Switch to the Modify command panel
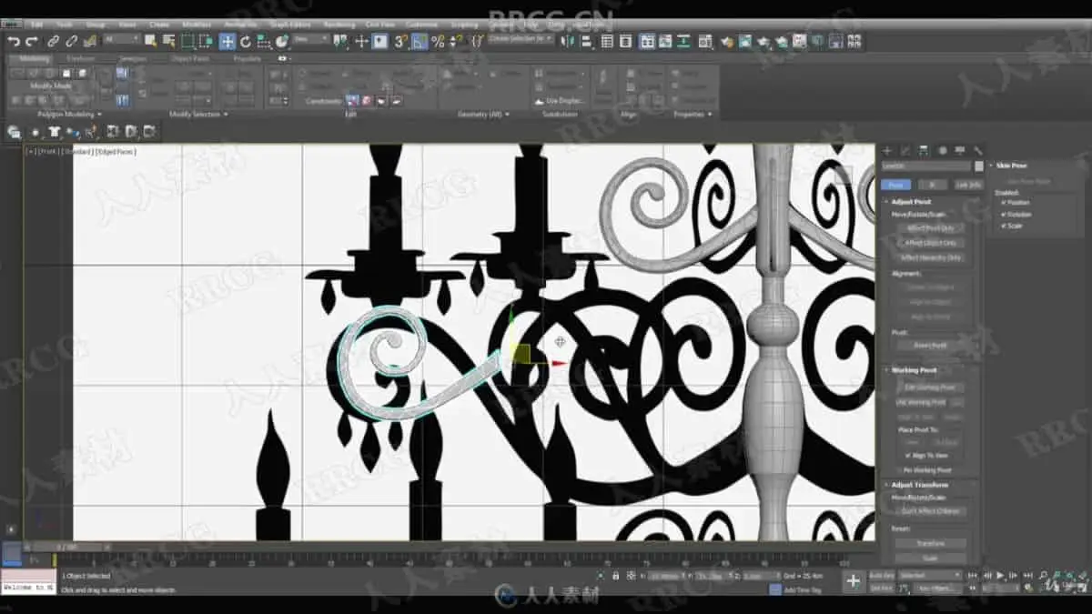Viewport: 1092px width, 614px height. coord(905,150)
